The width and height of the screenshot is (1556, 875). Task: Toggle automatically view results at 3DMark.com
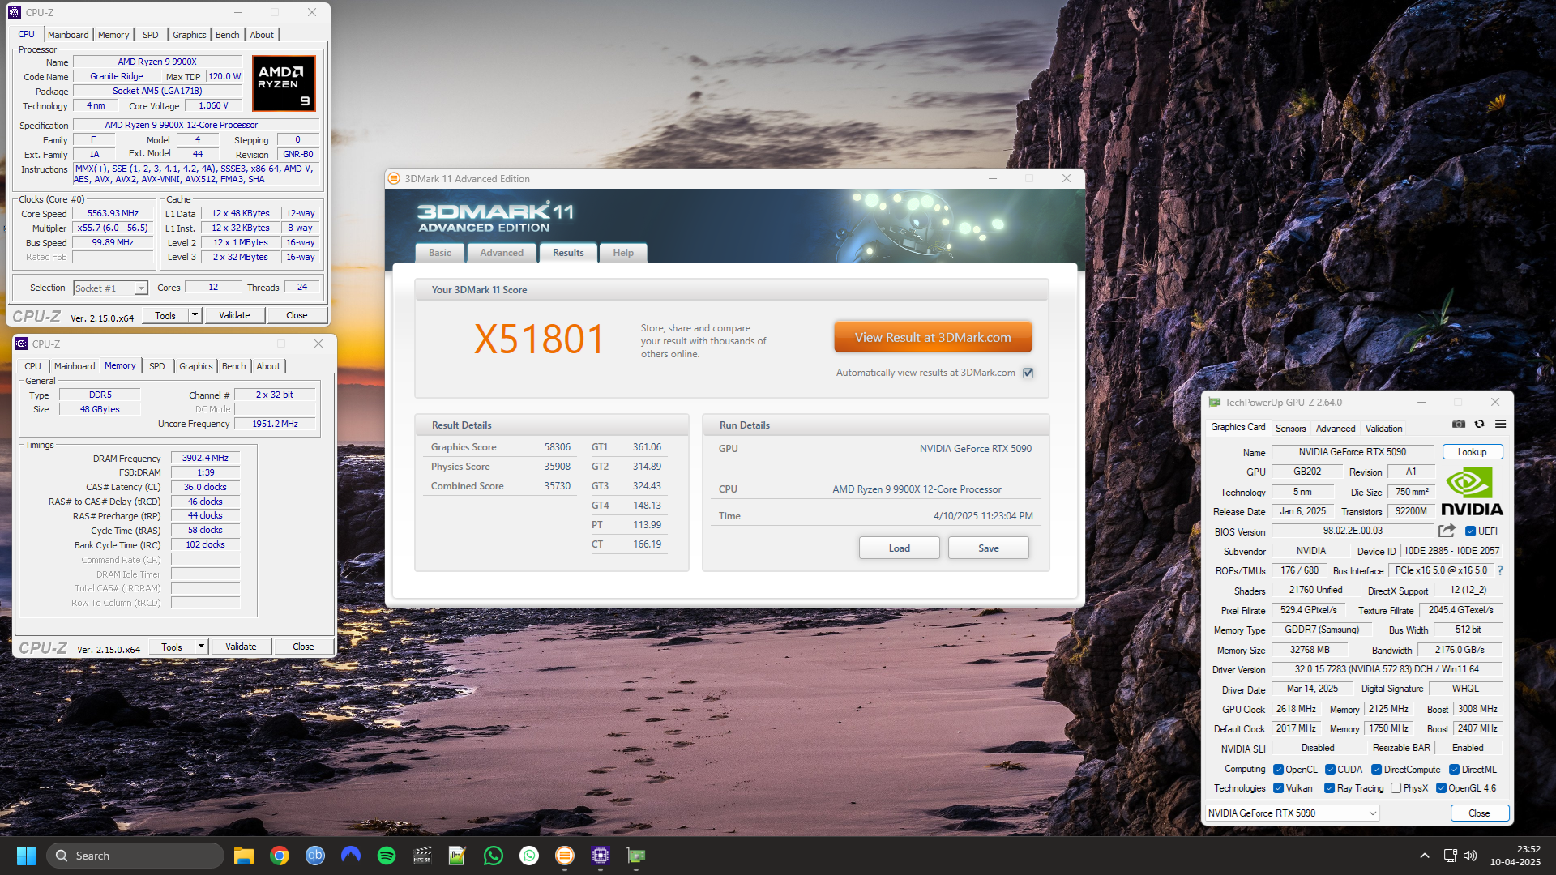click(x=1028, y=373)
